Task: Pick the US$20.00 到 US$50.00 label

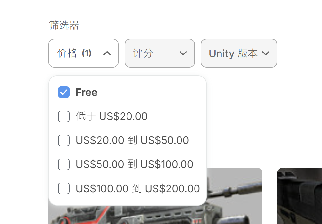Action: (132, 140)
